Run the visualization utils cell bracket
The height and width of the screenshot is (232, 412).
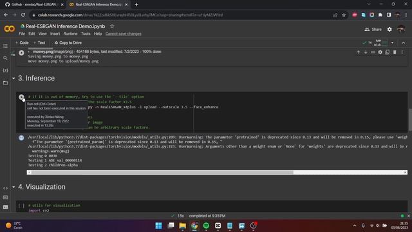click(x=21, y=206)
